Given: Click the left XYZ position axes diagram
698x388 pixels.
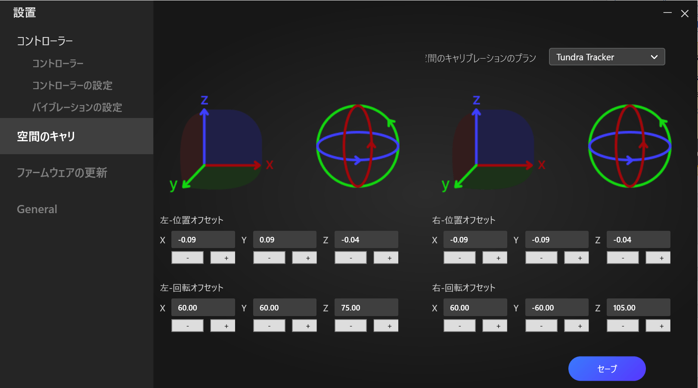Looking at the screenshot, I should click(221, 146).
